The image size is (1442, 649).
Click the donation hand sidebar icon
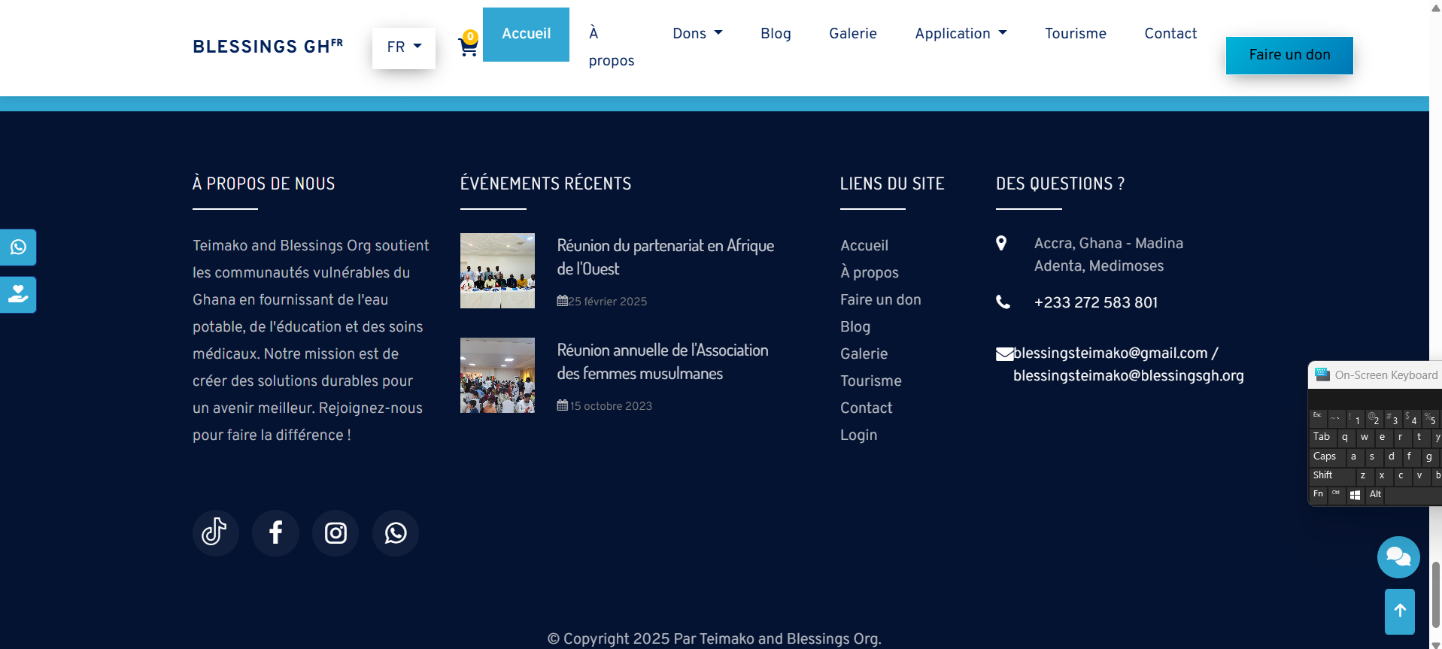(18, 294)
